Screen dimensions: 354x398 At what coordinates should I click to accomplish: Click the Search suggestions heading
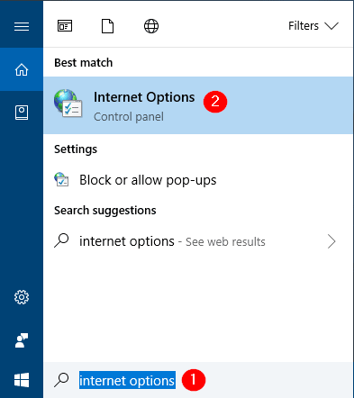pos(105,211)
